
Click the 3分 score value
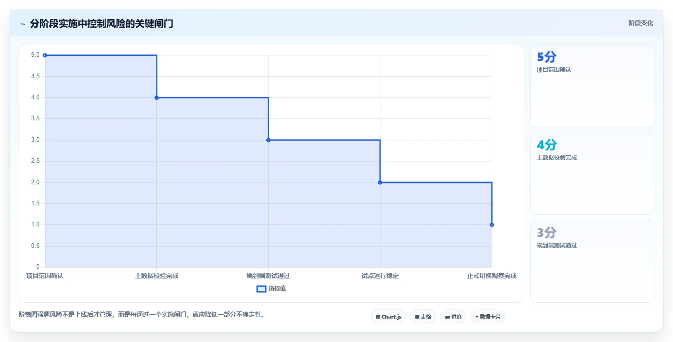pyautogui.click(x=547, y=233)
